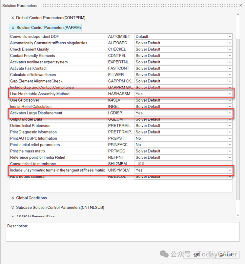
Task: Open AUTOMSET Default dropdown
Action: click(230, 36)
